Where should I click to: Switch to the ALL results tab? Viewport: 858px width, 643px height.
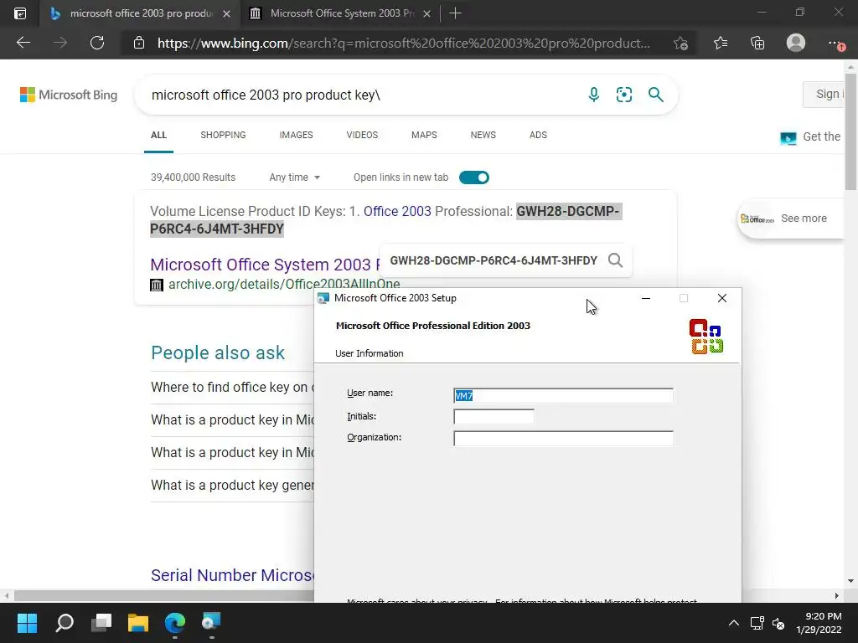click(x=158, y=135)
